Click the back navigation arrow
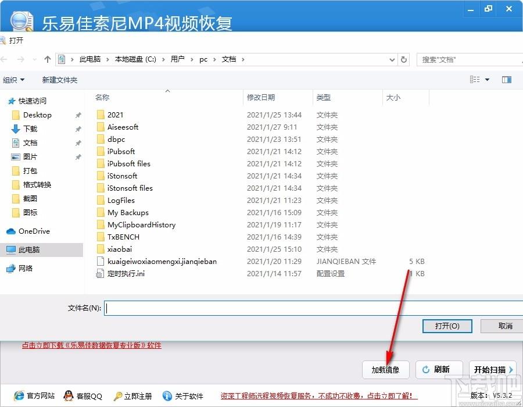Viewport: 523px width, 407px height. pos(3,59)
